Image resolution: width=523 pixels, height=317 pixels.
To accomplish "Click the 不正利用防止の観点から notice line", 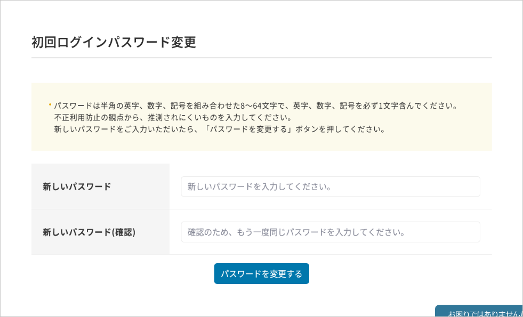I will (x=173, y=117).
